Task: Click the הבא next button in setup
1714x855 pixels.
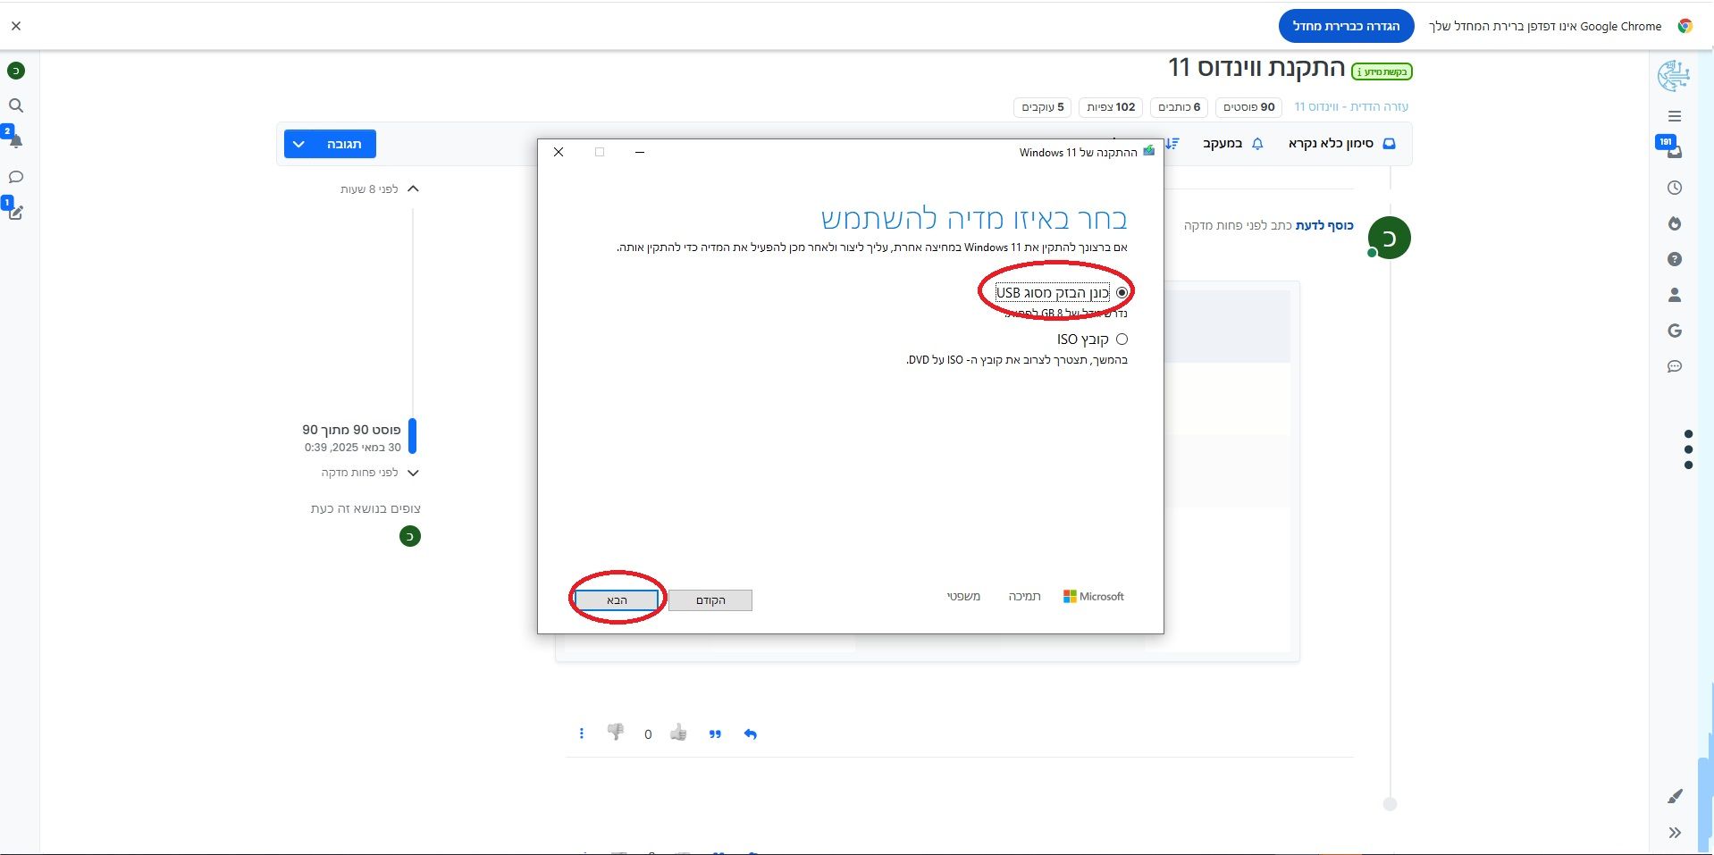Action: tap(617, 600)
